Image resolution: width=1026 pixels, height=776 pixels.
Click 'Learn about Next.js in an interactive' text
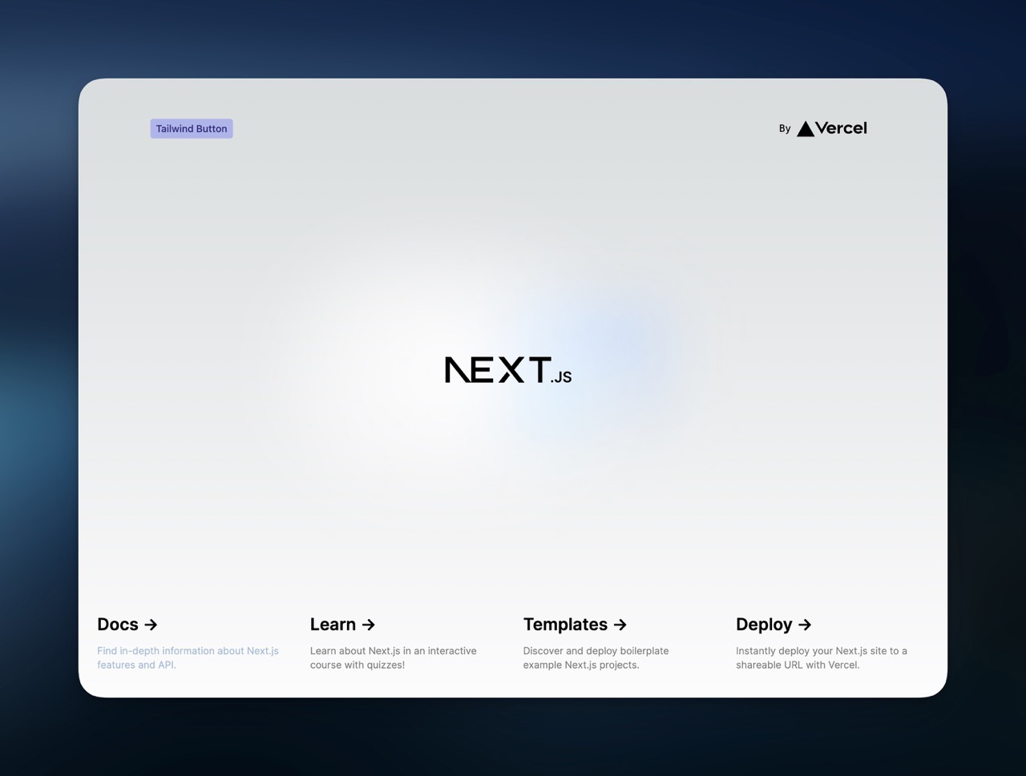coord(394,651)
